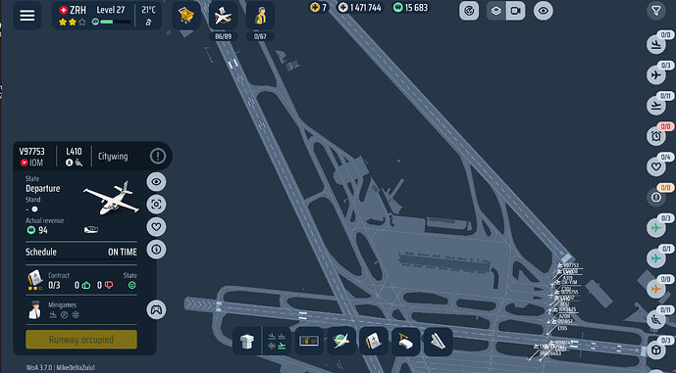
Task: Select the airplane filter showing 0/3 in white
Action: pyautogui.click(x=655, y=75)
